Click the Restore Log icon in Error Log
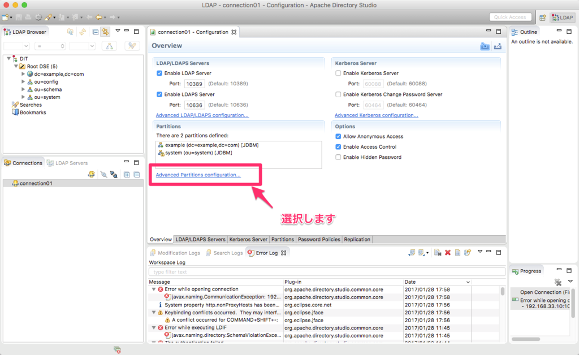579x355 pixels. coord(468,253)
